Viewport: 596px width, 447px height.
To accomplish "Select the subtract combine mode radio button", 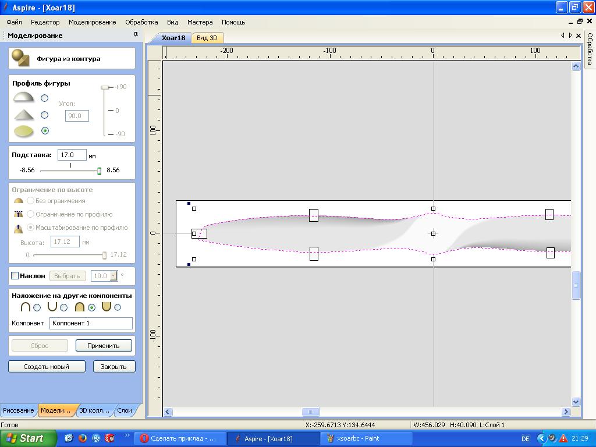I will click(64, 307).
